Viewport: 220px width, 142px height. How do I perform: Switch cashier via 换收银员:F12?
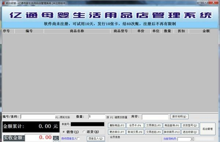click(x=172, y=132)
